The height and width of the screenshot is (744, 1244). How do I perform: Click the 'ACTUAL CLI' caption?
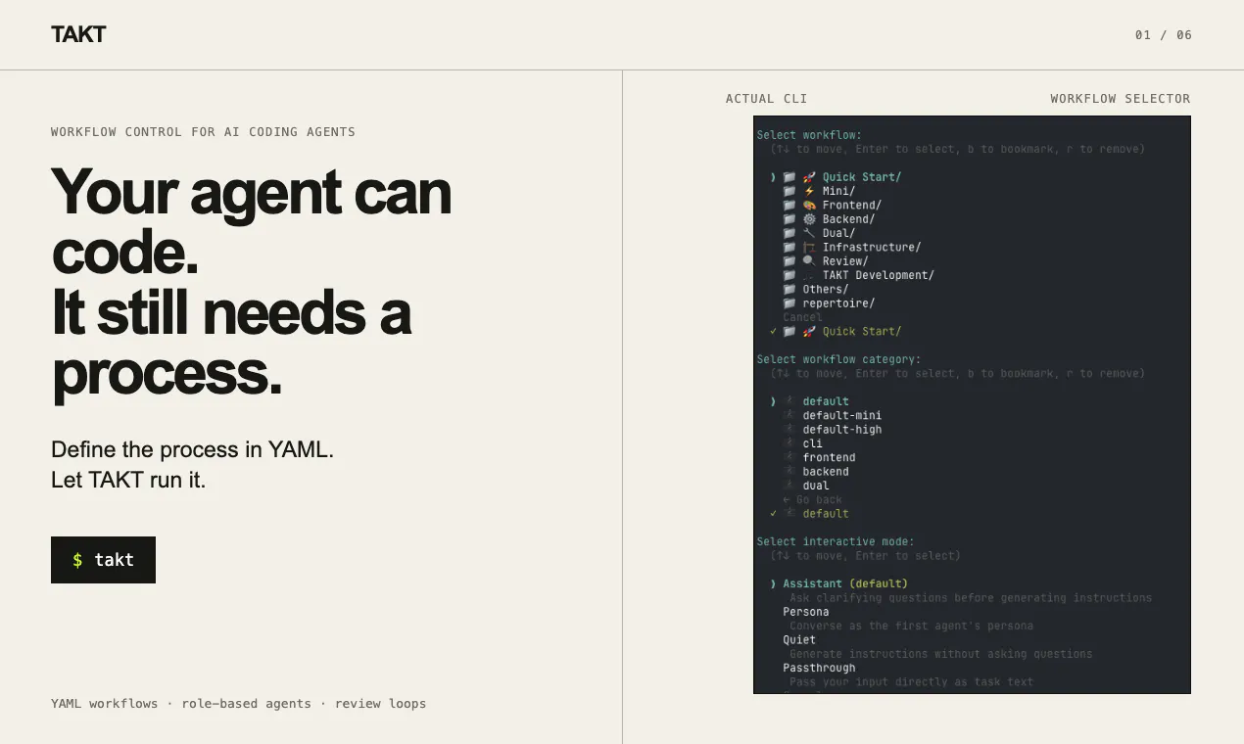click(x=767, y=99)
